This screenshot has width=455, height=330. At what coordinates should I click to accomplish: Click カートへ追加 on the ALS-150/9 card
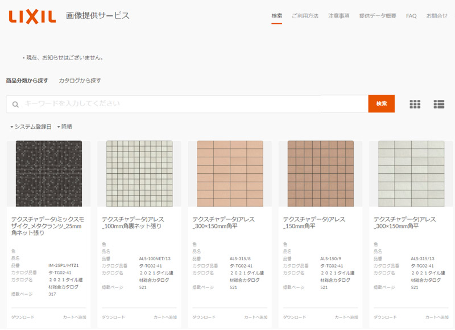click(x=346, y=318)
